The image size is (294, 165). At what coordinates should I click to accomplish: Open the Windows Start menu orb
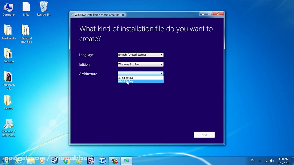click(6, 161)
